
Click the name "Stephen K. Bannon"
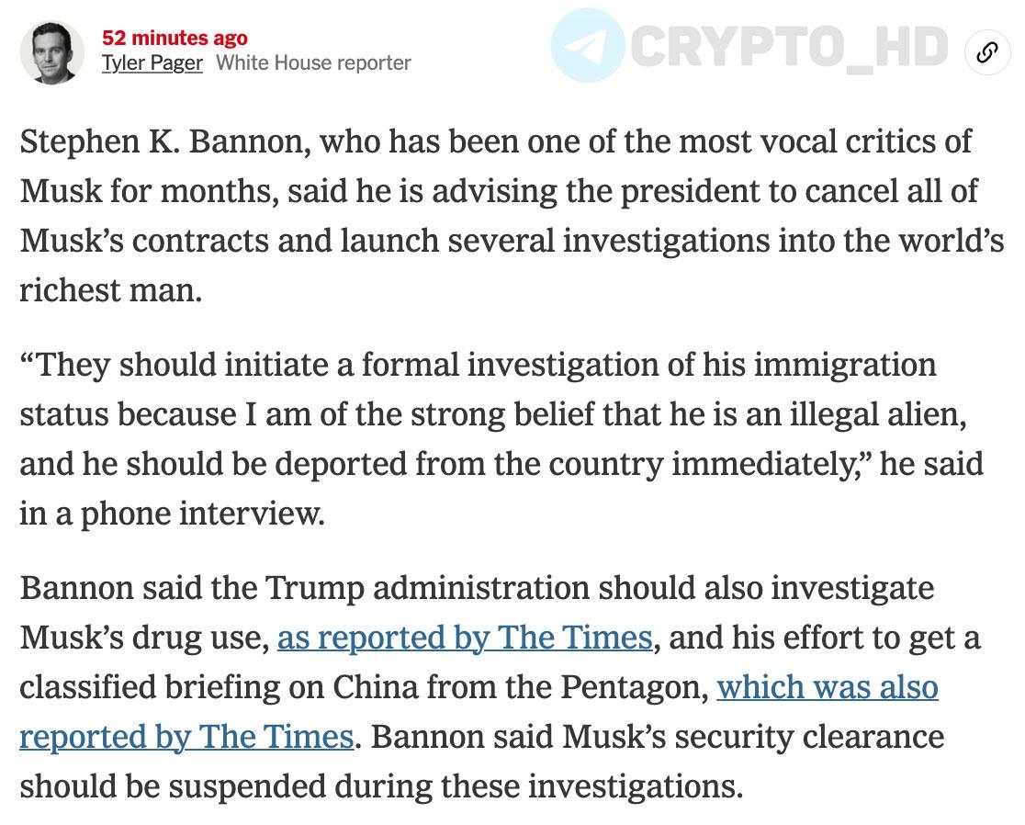click(164, 141)
